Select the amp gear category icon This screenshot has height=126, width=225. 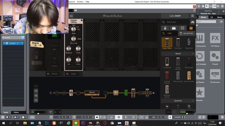[x=174, y=28]
